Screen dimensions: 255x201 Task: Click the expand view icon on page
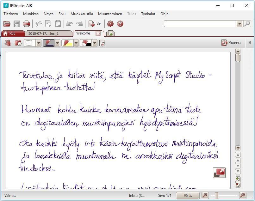tap(219, 173)
